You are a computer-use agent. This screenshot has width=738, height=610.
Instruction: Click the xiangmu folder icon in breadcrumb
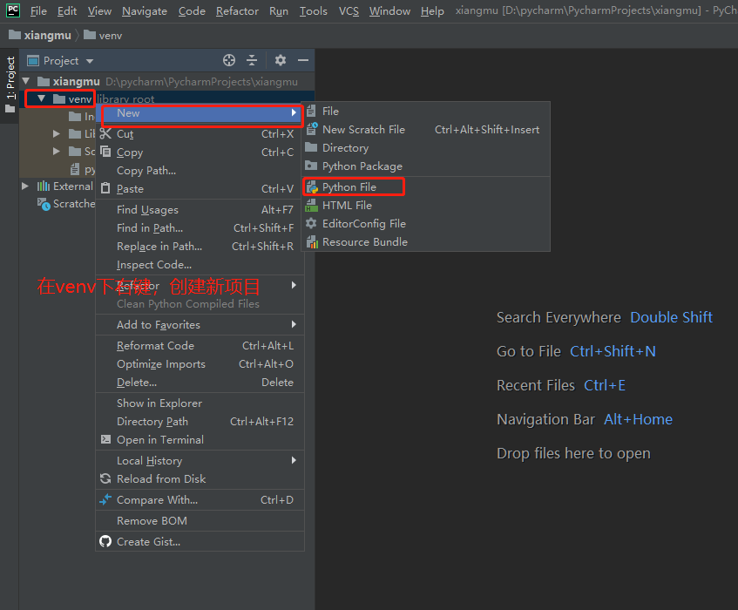point(15,36)
